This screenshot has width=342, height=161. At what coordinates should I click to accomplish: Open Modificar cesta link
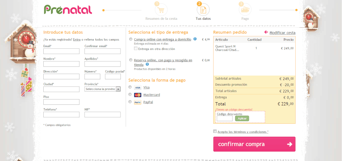coord(282,33)
